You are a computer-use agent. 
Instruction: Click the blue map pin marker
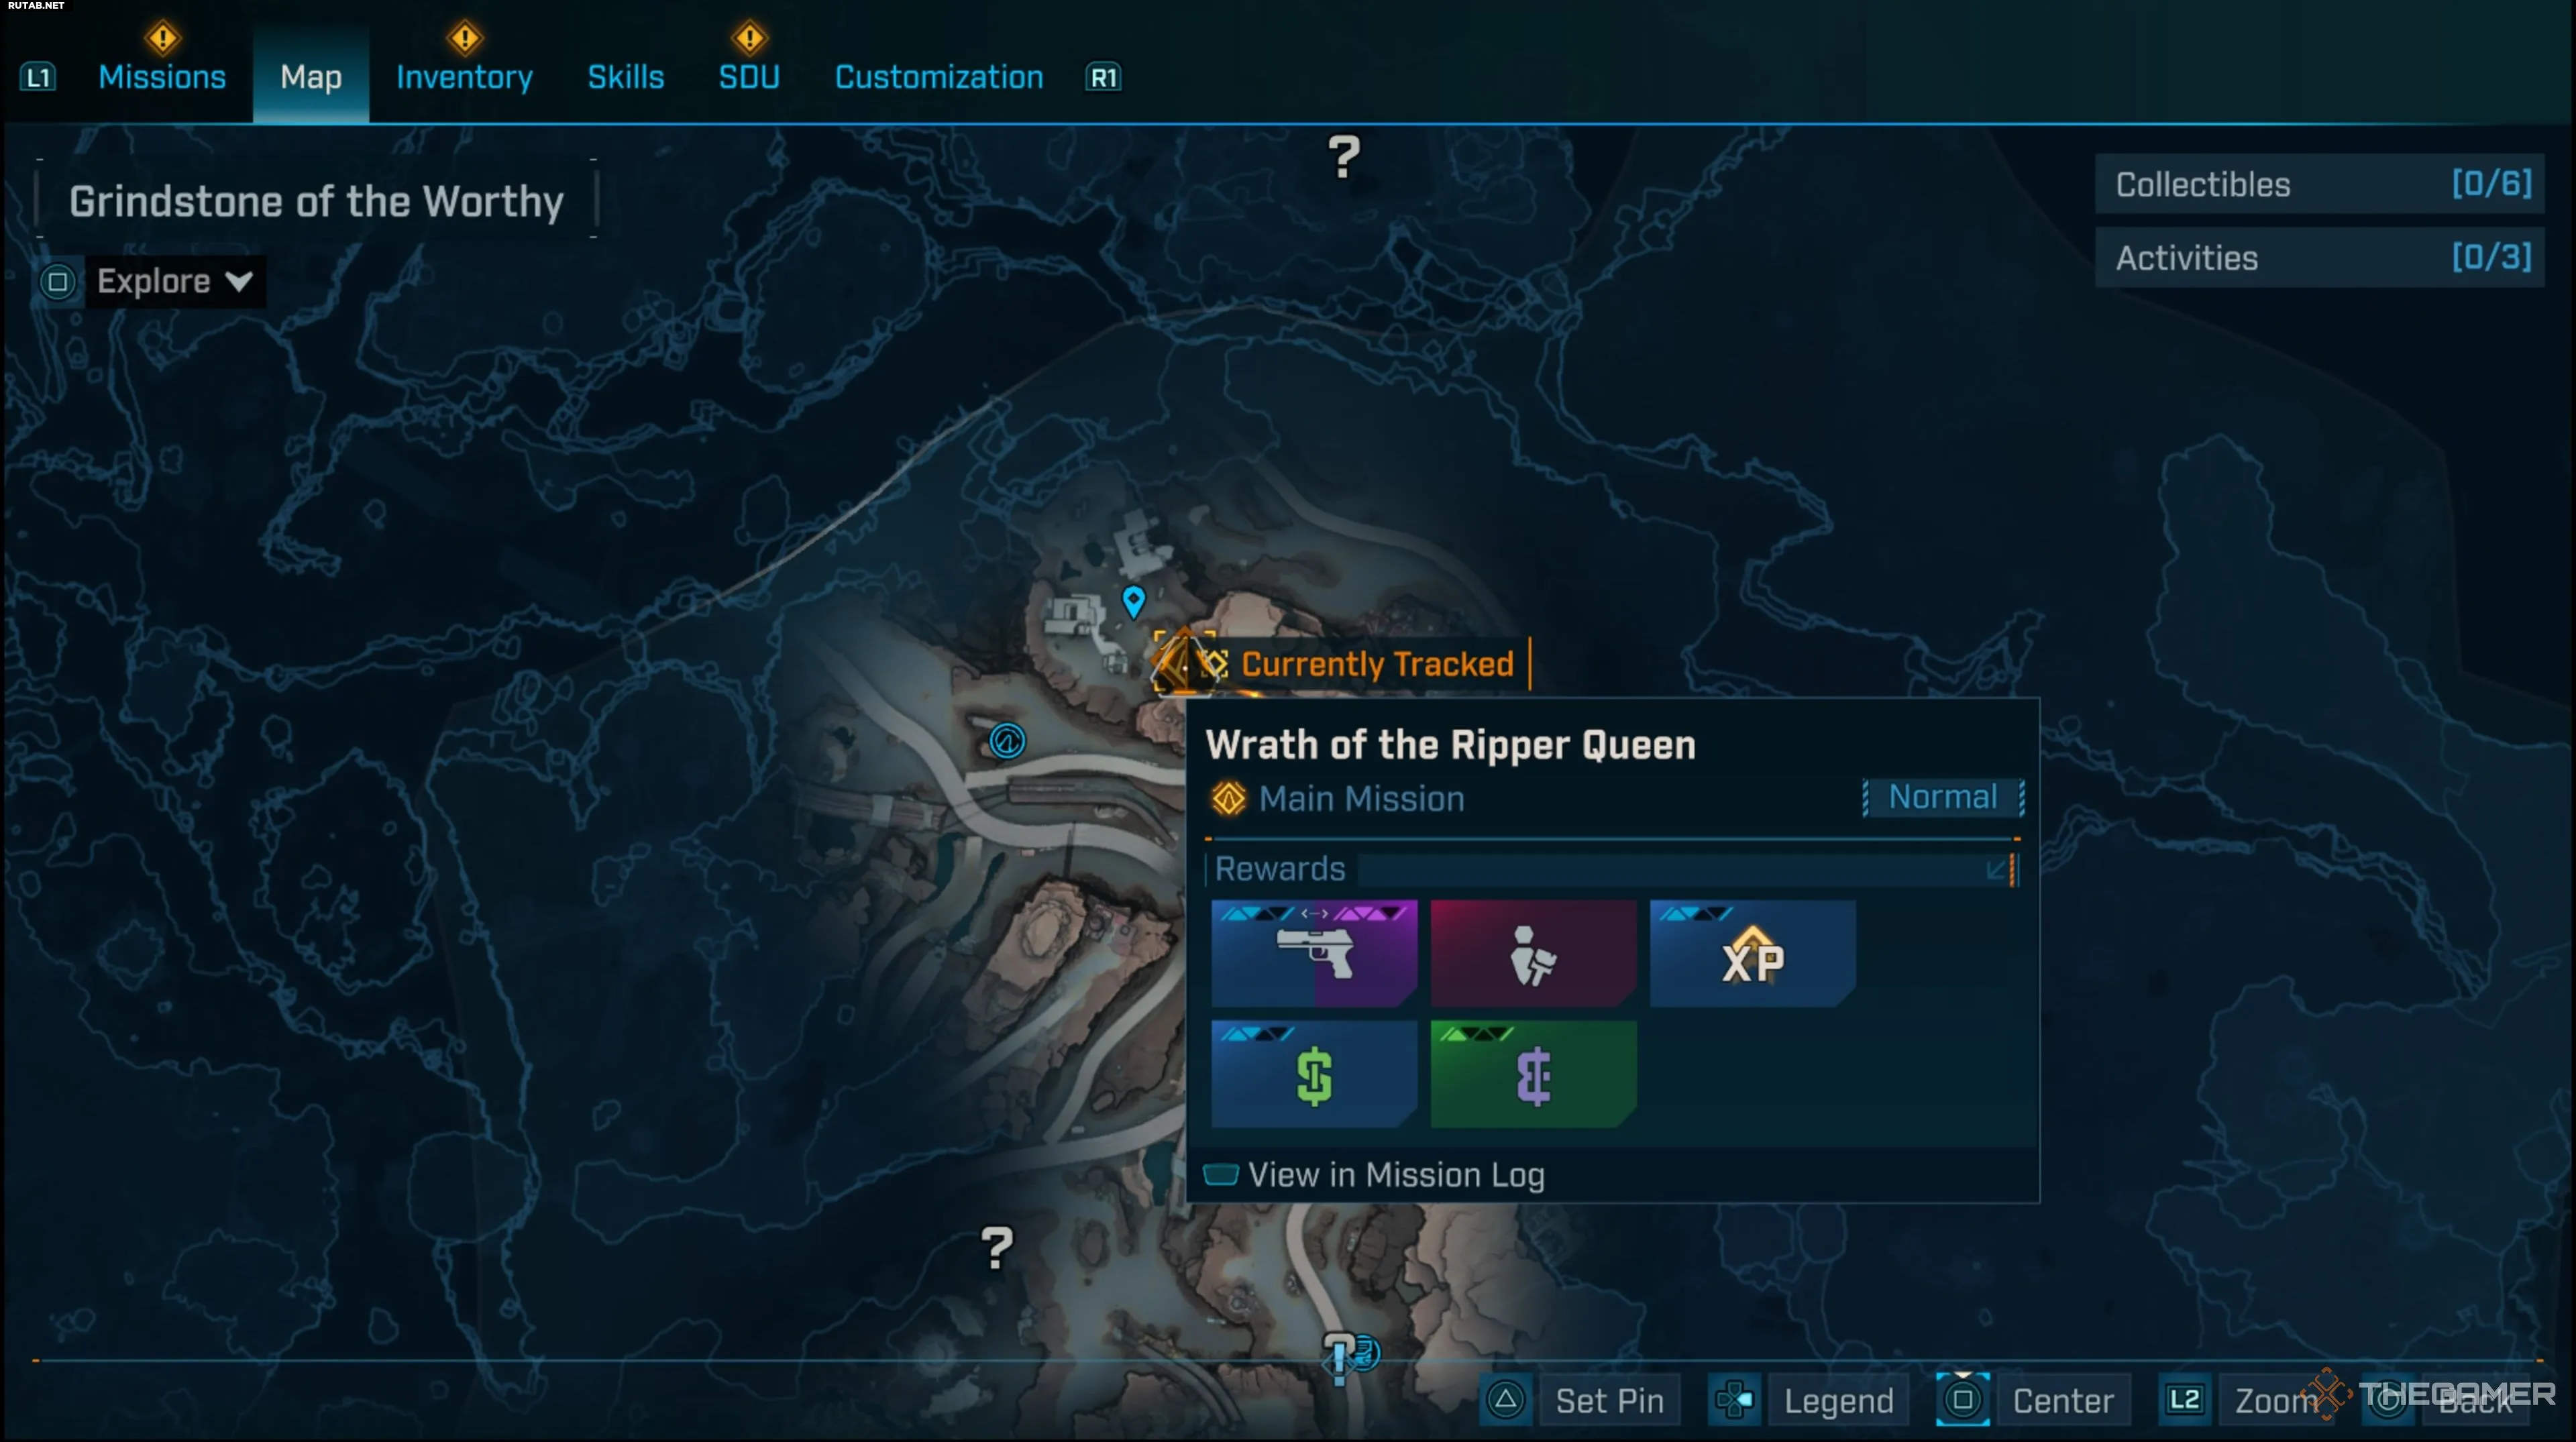tap(1133, 601)
